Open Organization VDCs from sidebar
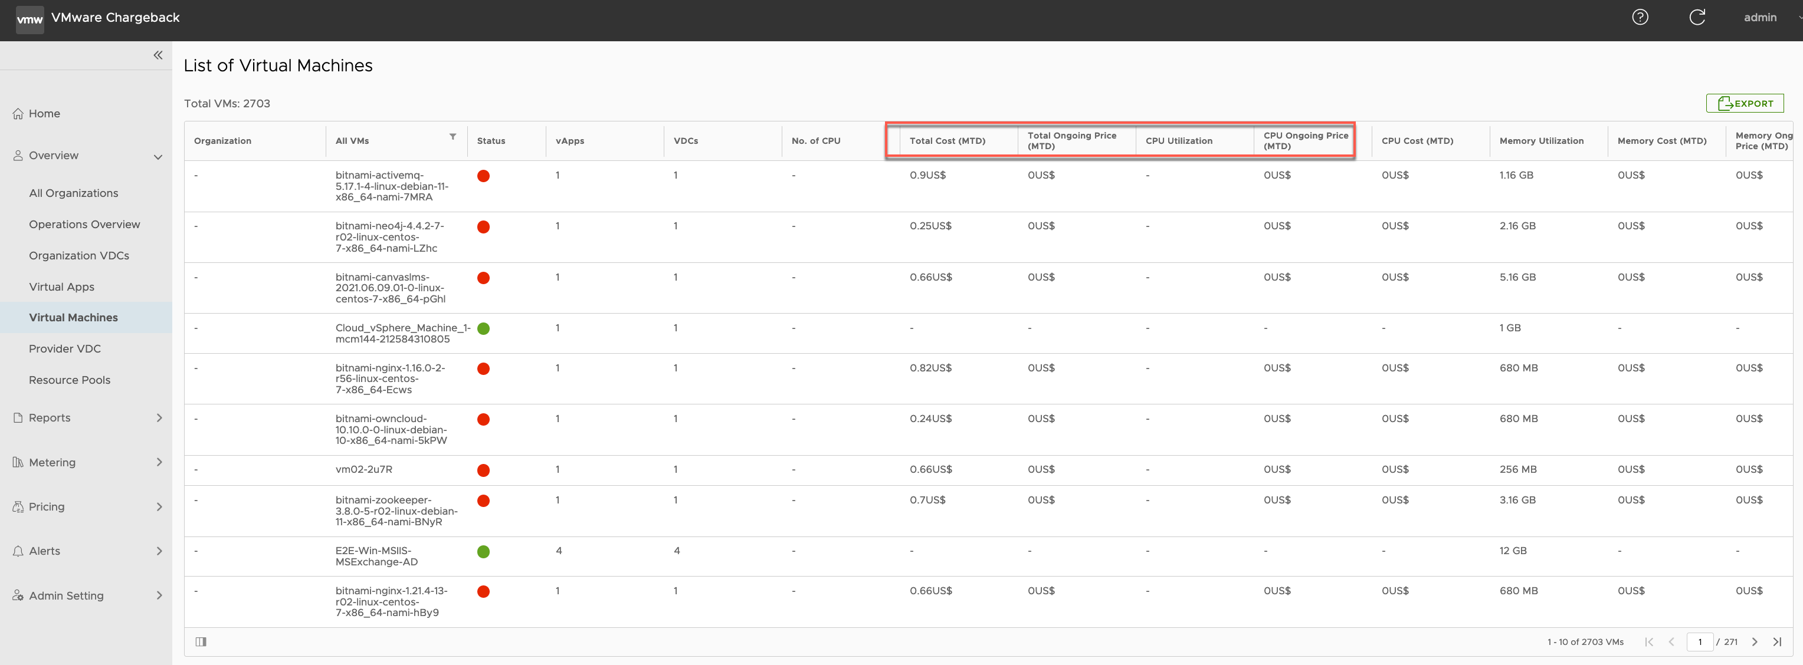Screen dimensions: 1803x665 [x=78, y=255]
